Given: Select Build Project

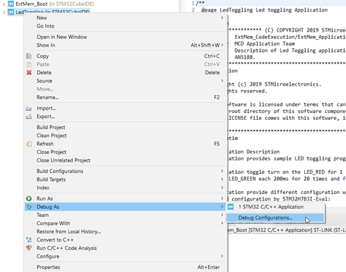Looking at the screenshot, I should pyautogui.click(x=125, y=127).
